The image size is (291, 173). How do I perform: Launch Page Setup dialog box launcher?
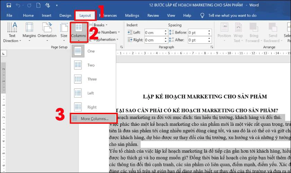pos(122,47)
